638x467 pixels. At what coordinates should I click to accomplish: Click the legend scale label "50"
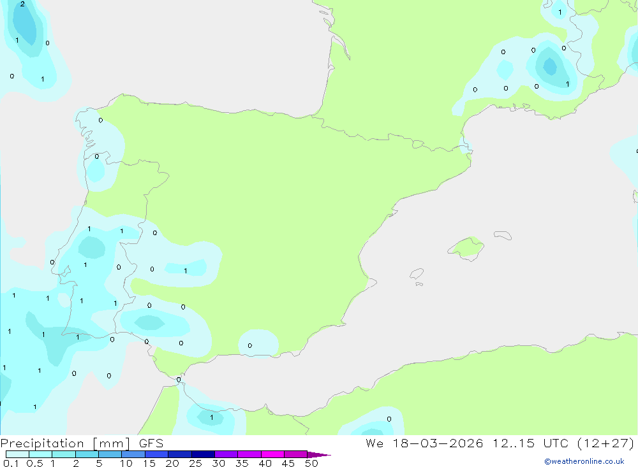point(312,463)
